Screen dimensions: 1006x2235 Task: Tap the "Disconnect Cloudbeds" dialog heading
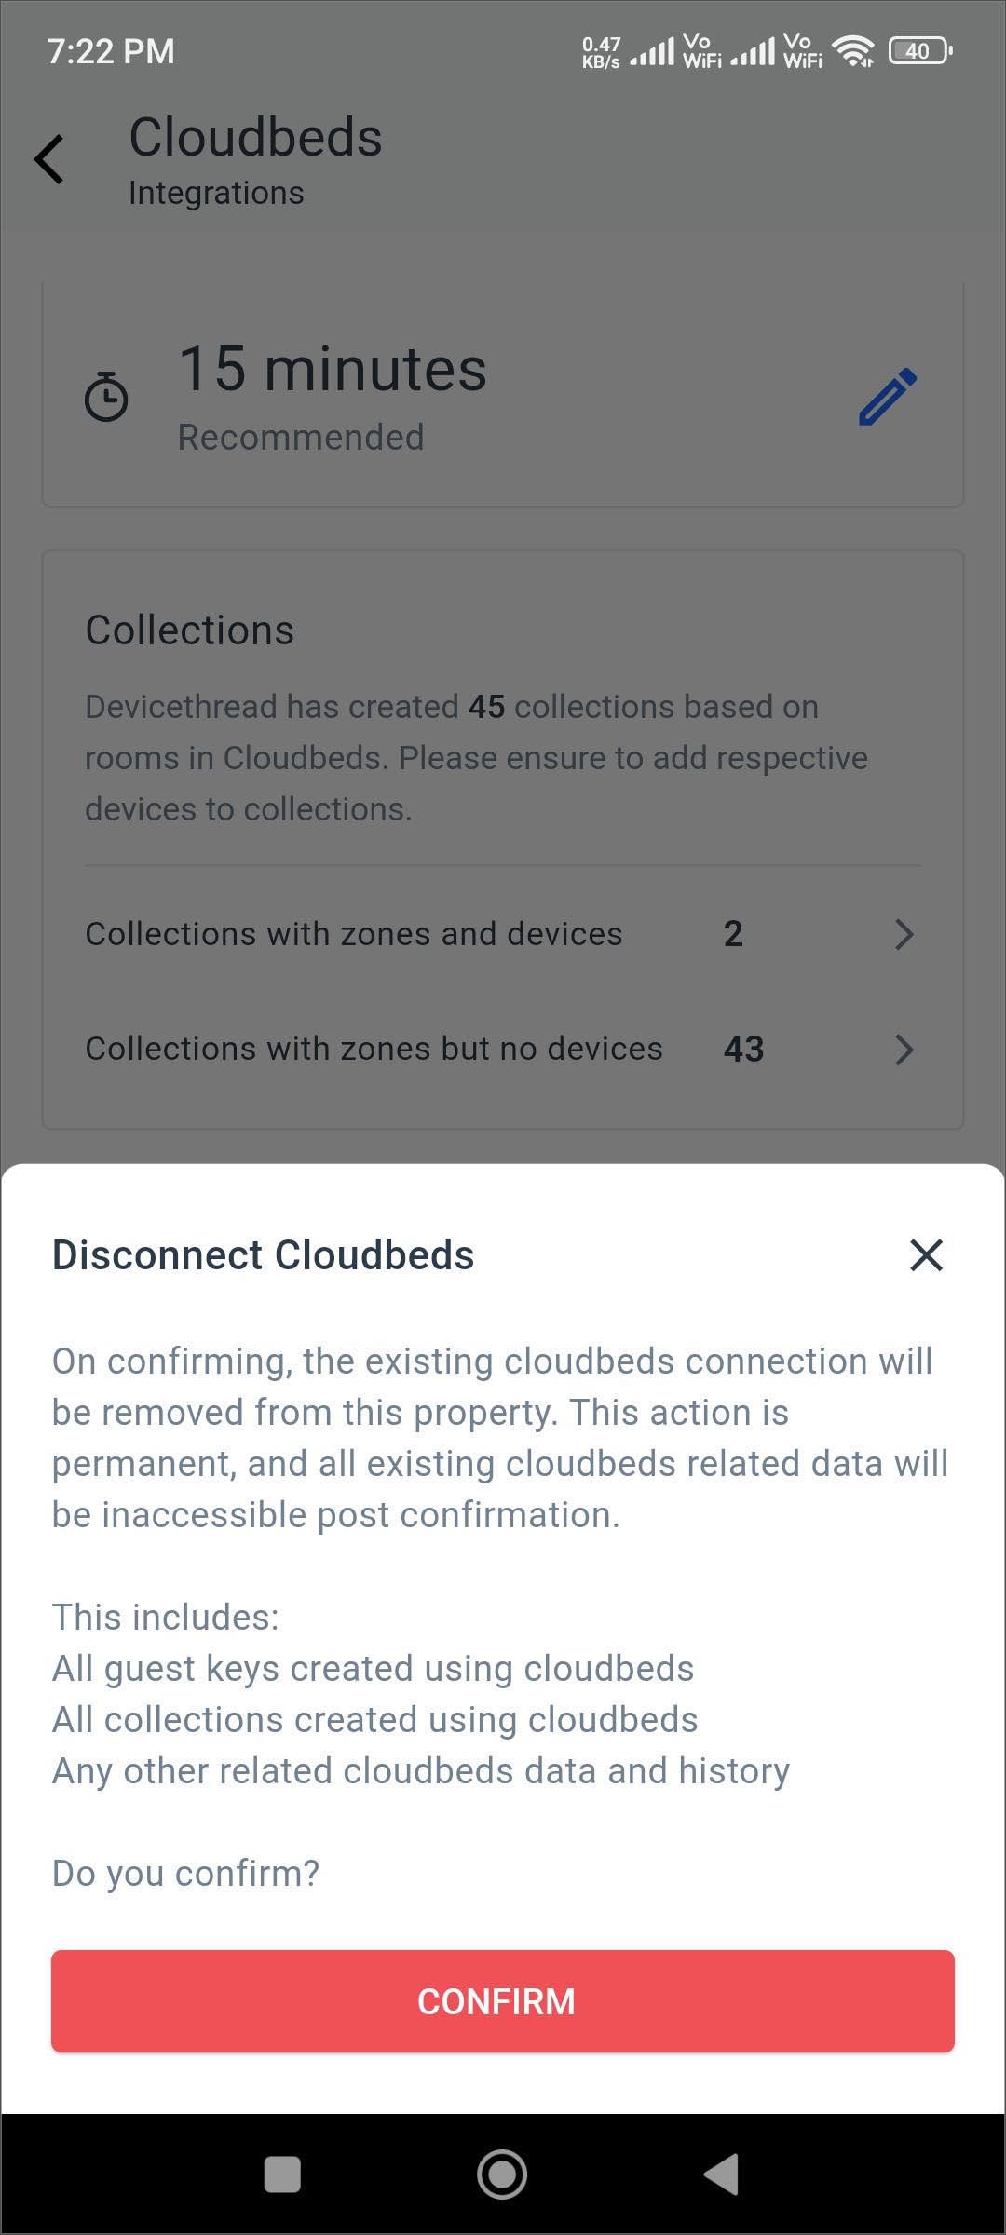263,1255
